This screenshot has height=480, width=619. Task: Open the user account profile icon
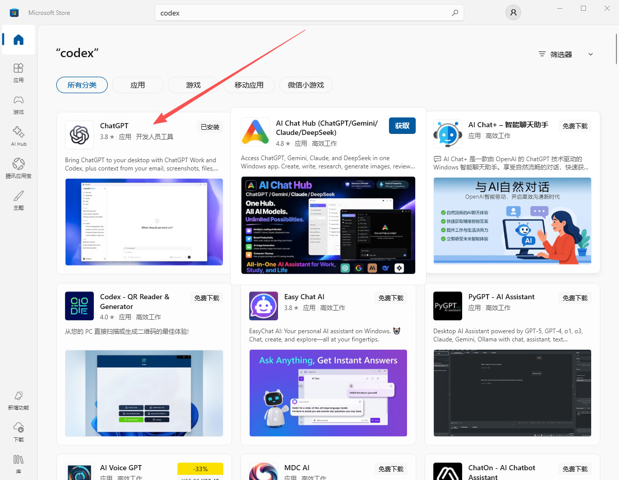(513, 13)
